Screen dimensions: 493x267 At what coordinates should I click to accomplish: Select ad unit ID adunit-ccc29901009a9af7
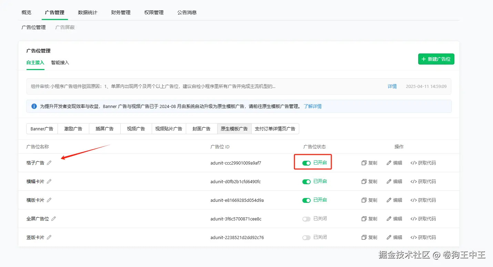click(236, 163)
